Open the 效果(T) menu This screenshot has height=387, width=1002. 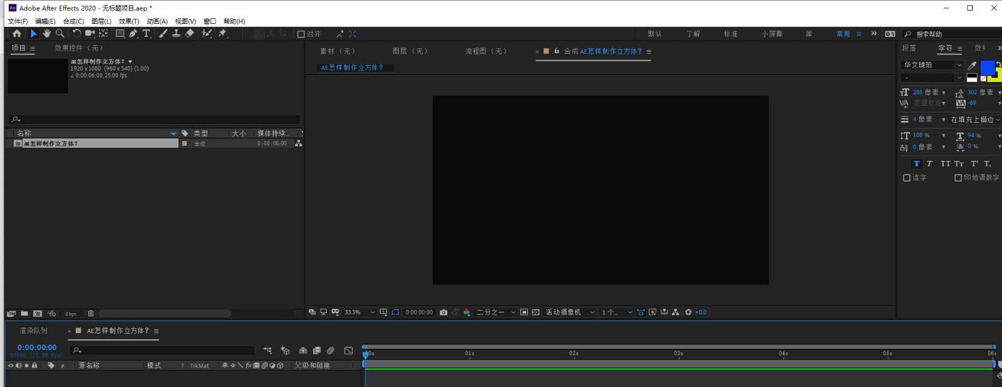click(129, 21)
